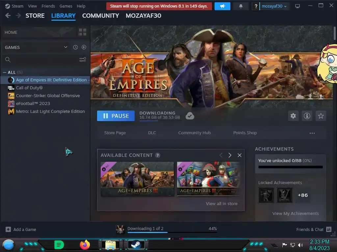Click View My Achievements
This screenshot has width=337, height=252.
pos(296,213)
